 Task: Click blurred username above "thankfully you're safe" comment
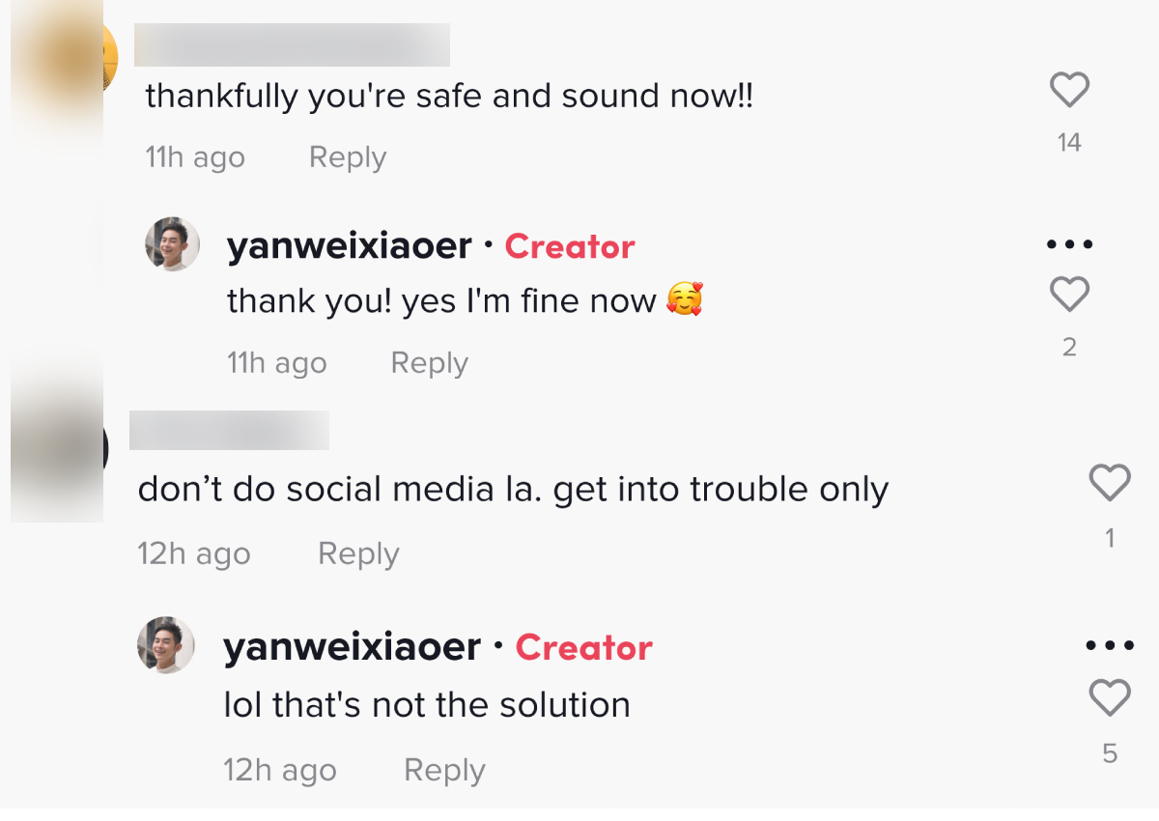click(x=292, y=45)
